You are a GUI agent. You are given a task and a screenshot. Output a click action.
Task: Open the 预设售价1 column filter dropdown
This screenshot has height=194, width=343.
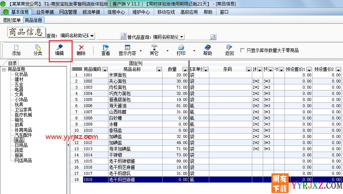point(309,69)
